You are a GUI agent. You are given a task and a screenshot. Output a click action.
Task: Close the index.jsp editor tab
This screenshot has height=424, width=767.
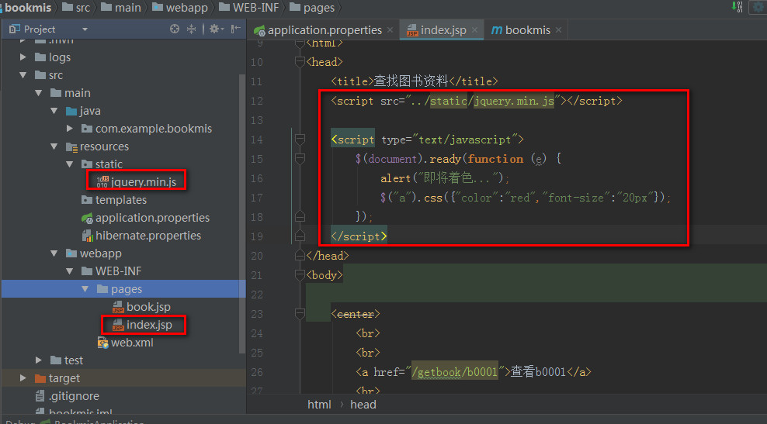pyautogui.click(x=474, y=30)
